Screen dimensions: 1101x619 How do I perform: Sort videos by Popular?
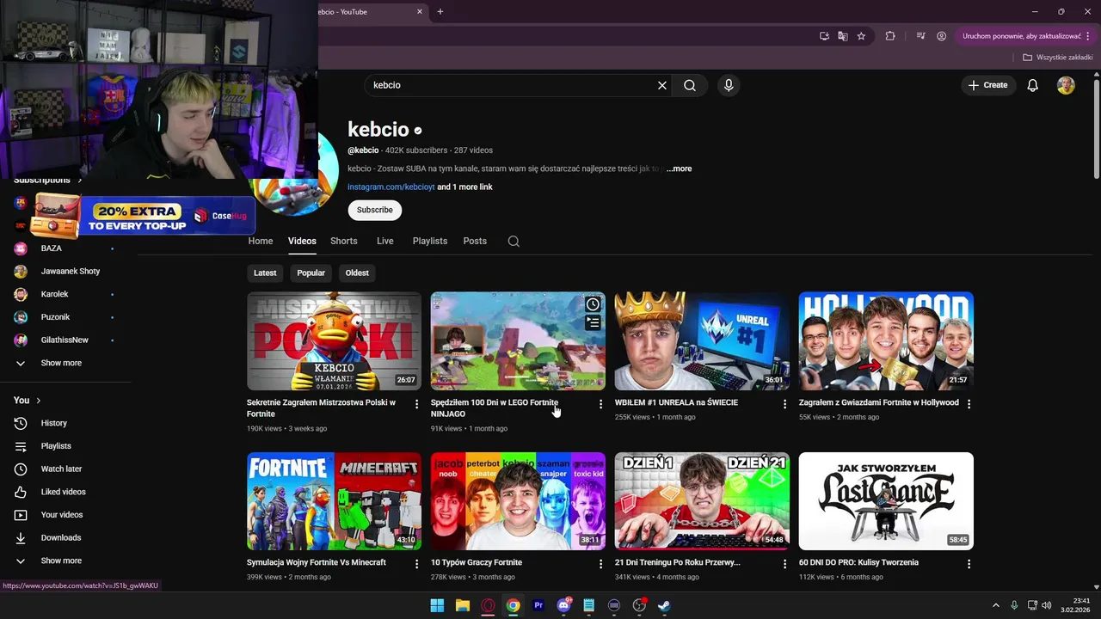coord(311,273)
